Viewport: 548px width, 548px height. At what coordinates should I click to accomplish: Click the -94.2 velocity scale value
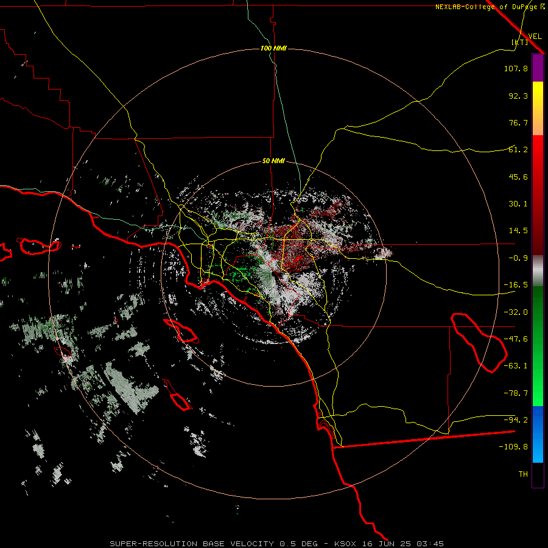click(516, 420)
